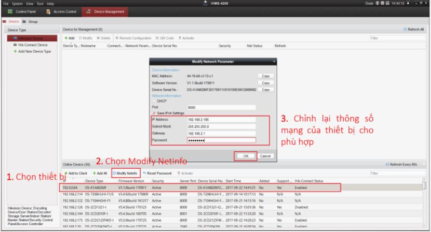
Task: Copy the MAC Address value
Action: pyautogui.click(x=265, y=76)
